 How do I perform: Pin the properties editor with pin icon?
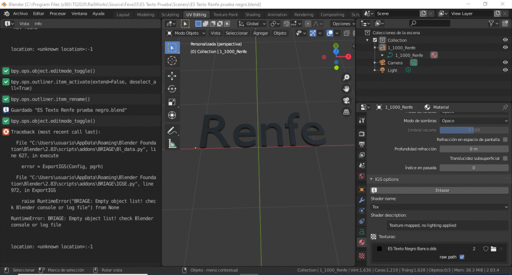[505, 107]
